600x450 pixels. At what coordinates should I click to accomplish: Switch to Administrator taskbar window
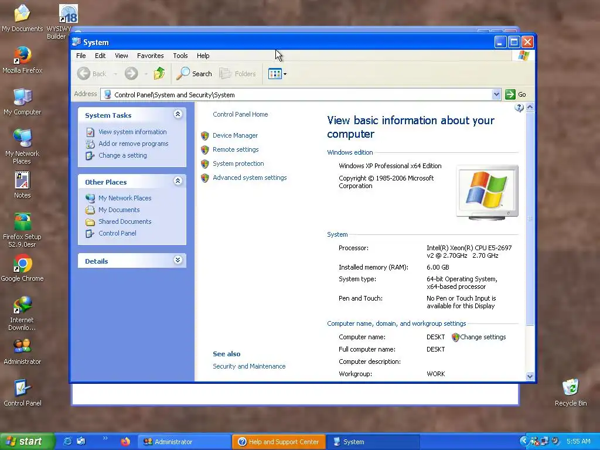183,442
